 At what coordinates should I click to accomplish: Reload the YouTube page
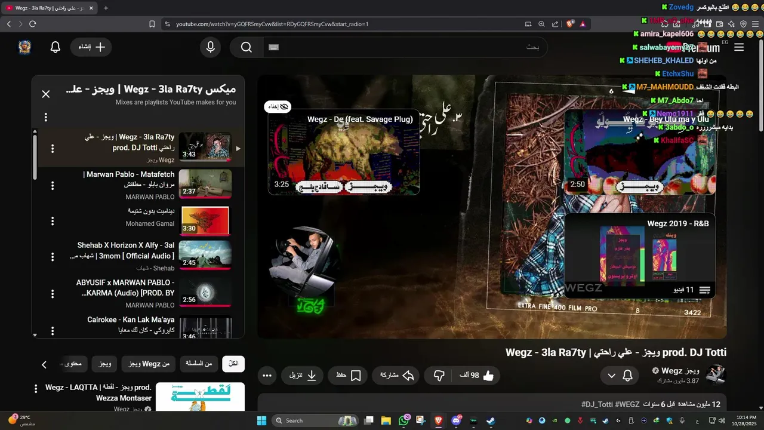pos(33,24)
